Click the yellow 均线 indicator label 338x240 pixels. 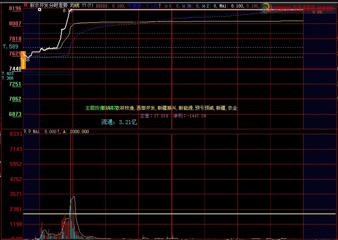(75, 5)
